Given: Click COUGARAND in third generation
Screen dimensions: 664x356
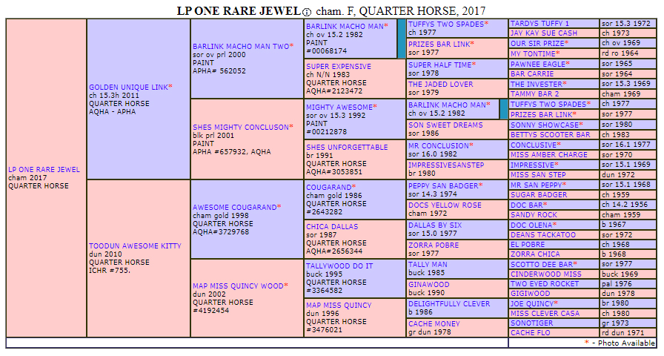Looking at the screenshot, I should 328,188.
